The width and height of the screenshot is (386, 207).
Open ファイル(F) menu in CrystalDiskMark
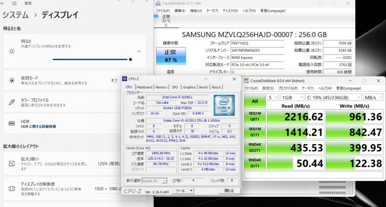(x=251, y=88)
